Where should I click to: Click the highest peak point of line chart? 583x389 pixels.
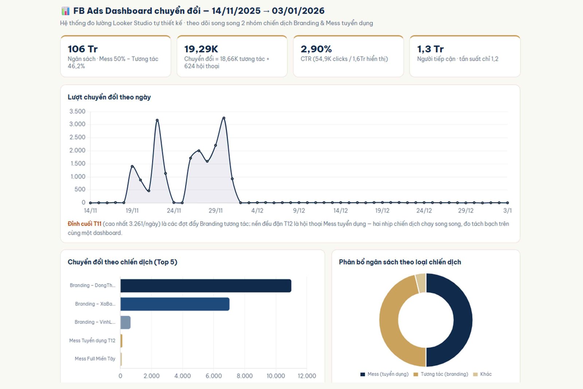pyautogui.click(x=224, y=118)
